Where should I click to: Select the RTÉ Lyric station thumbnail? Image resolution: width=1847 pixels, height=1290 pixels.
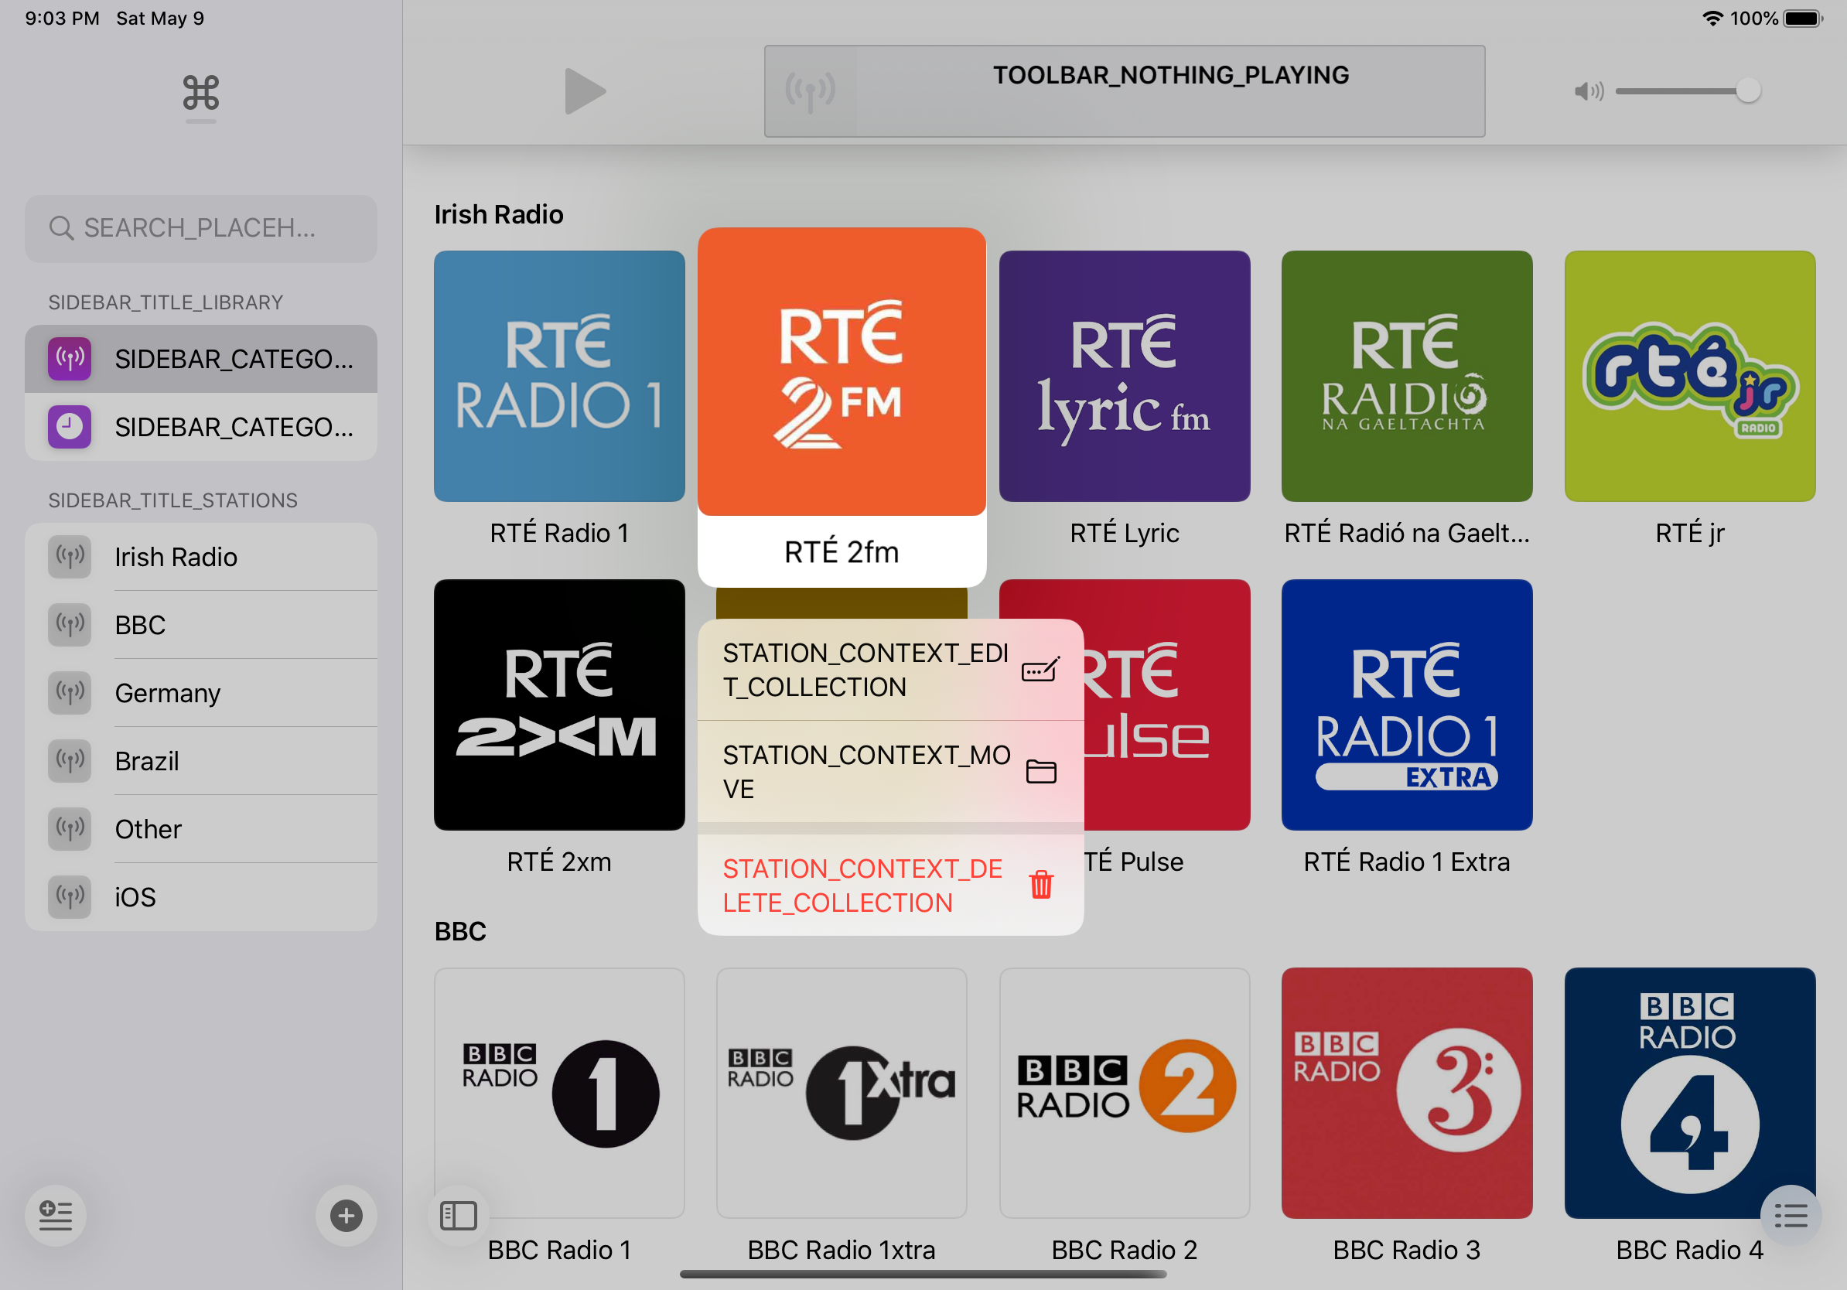click(x=1124, y=376)
